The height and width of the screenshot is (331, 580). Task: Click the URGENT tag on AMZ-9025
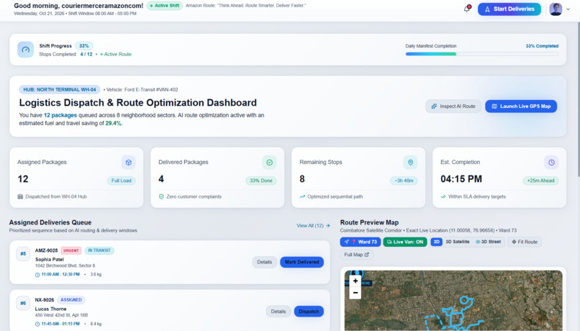pyautogui.click(x=71, y=250)
